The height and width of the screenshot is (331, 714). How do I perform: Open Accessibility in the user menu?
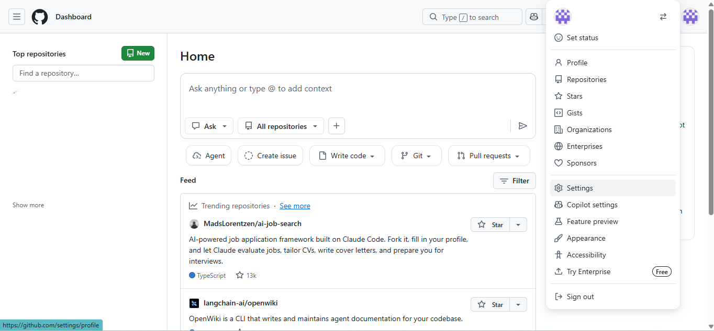(x=613, y=255)
